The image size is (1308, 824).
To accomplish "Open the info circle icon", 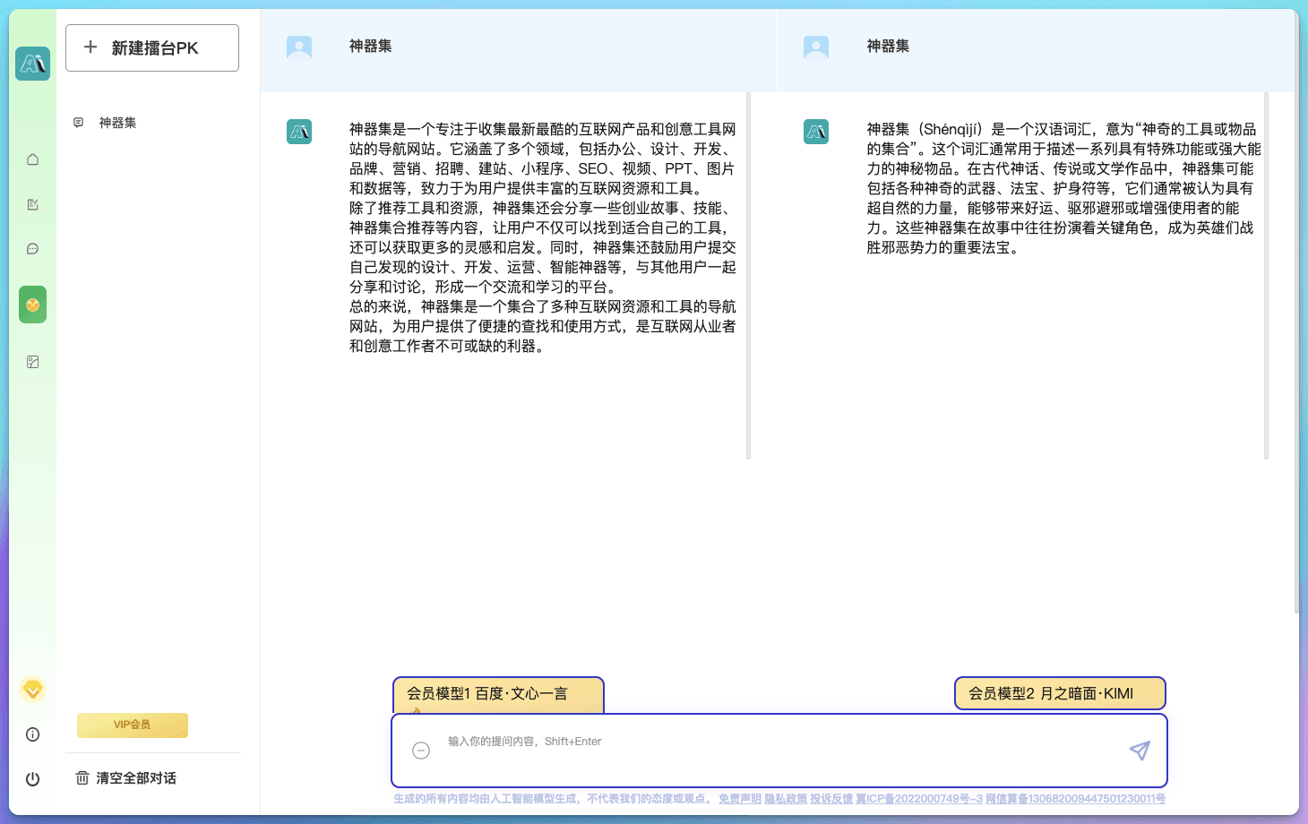I will (x=33, y=734).
